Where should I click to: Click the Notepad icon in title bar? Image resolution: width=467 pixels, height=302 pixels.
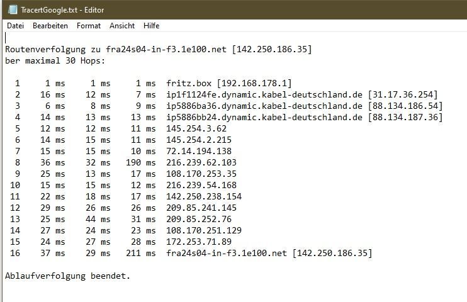click(13, 9)
